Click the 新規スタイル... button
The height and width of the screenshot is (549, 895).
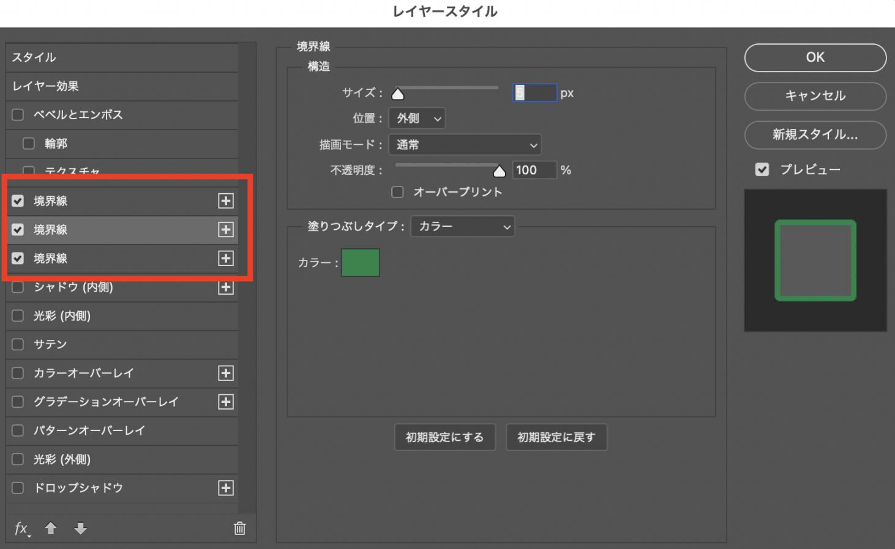(815, 134)
